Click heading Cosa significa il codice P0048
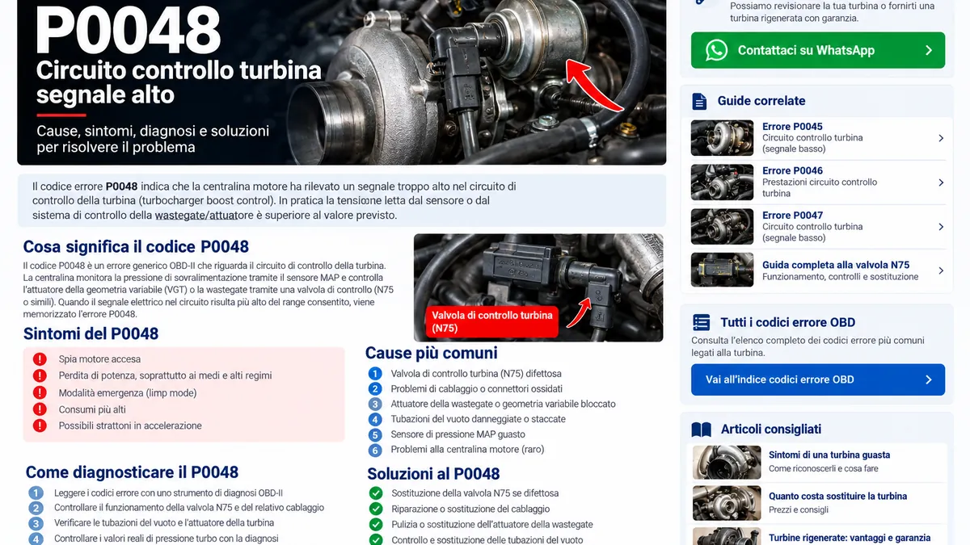 pos(136,247)
